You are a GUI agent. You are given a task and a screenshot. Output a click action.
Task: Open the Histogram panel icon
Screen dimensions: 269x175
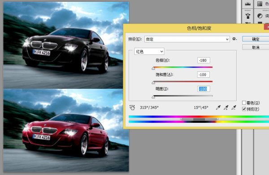(x=247, y=4)
